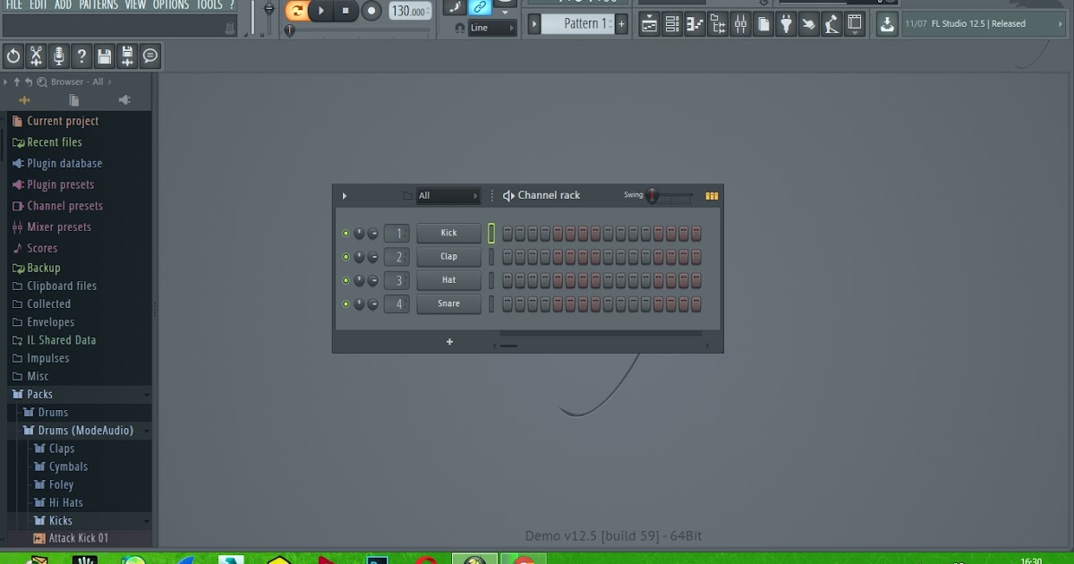Select Attack Kick 01 sample

coord(79,538)
